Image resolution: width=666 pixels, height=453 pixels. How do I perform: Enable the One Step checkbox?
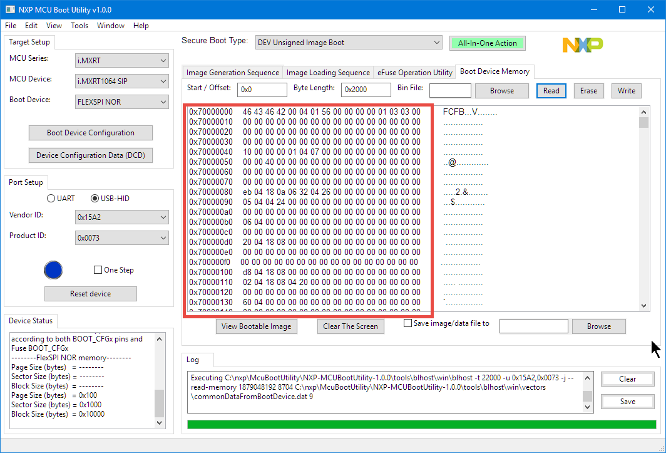coord(98,270)
